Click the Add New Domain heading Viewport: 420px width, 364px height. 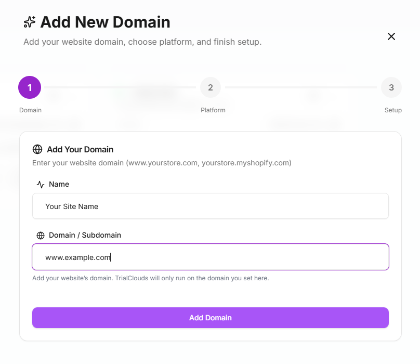coord(105,22)
